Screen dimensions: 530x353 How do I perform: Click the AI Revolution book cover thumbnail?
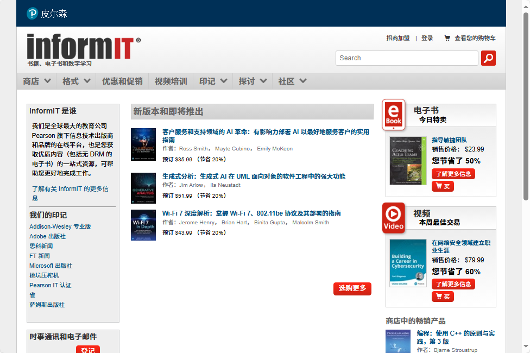143,144
